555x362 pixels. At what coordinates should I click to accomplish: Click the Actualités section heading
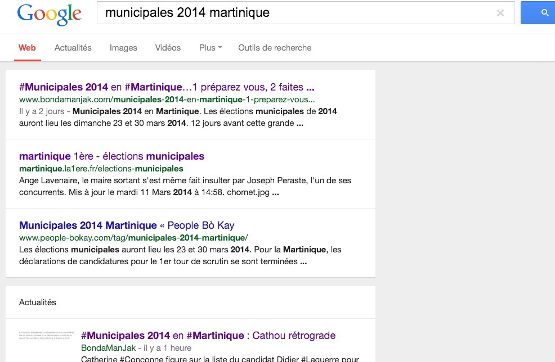pos(38,302)
